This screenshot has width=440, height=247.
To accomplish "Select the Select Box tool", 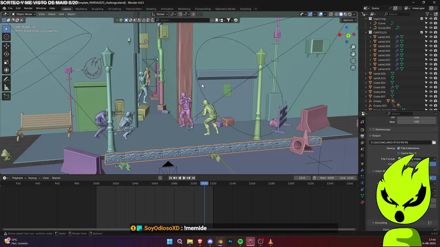I will pyautogui.click(x=7, y=29).
